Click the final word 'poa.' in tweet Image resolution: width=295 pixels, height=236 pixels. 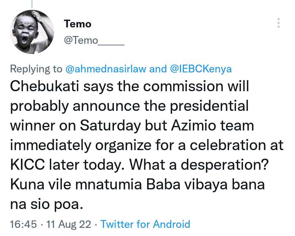68,205
